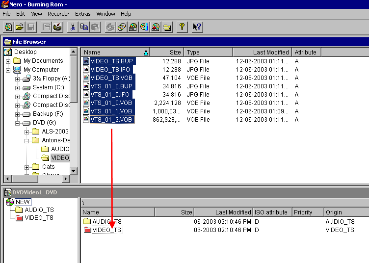The width and height of the screenshot is (369, 263).
Task: Activate the What's This pointer help icon
Action: coord(197,27)
